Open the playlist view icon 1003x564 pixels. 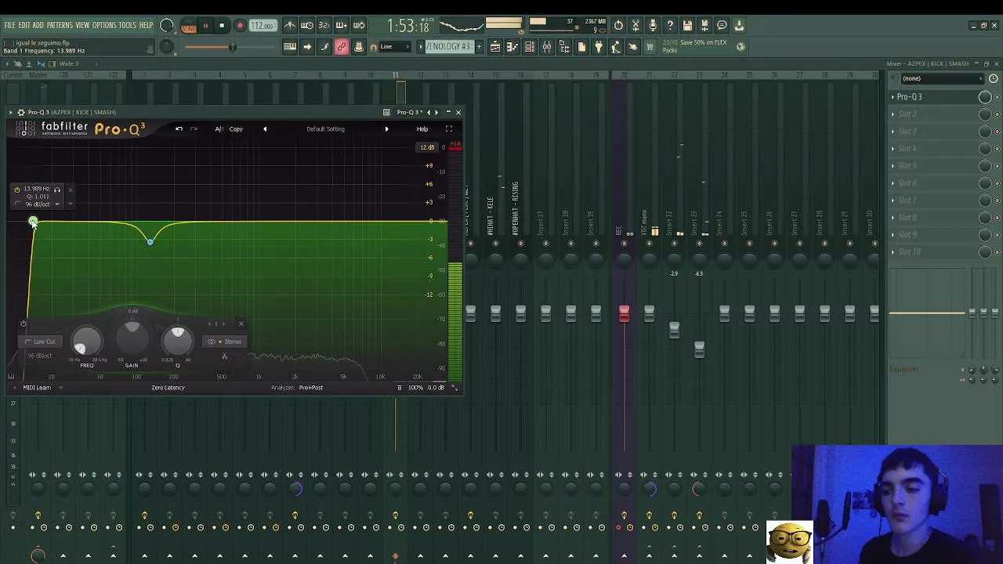click(495, 47)
